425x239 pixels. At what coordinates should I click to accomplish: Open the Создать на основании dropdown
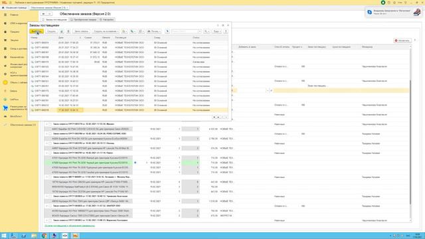click(106, 31)
